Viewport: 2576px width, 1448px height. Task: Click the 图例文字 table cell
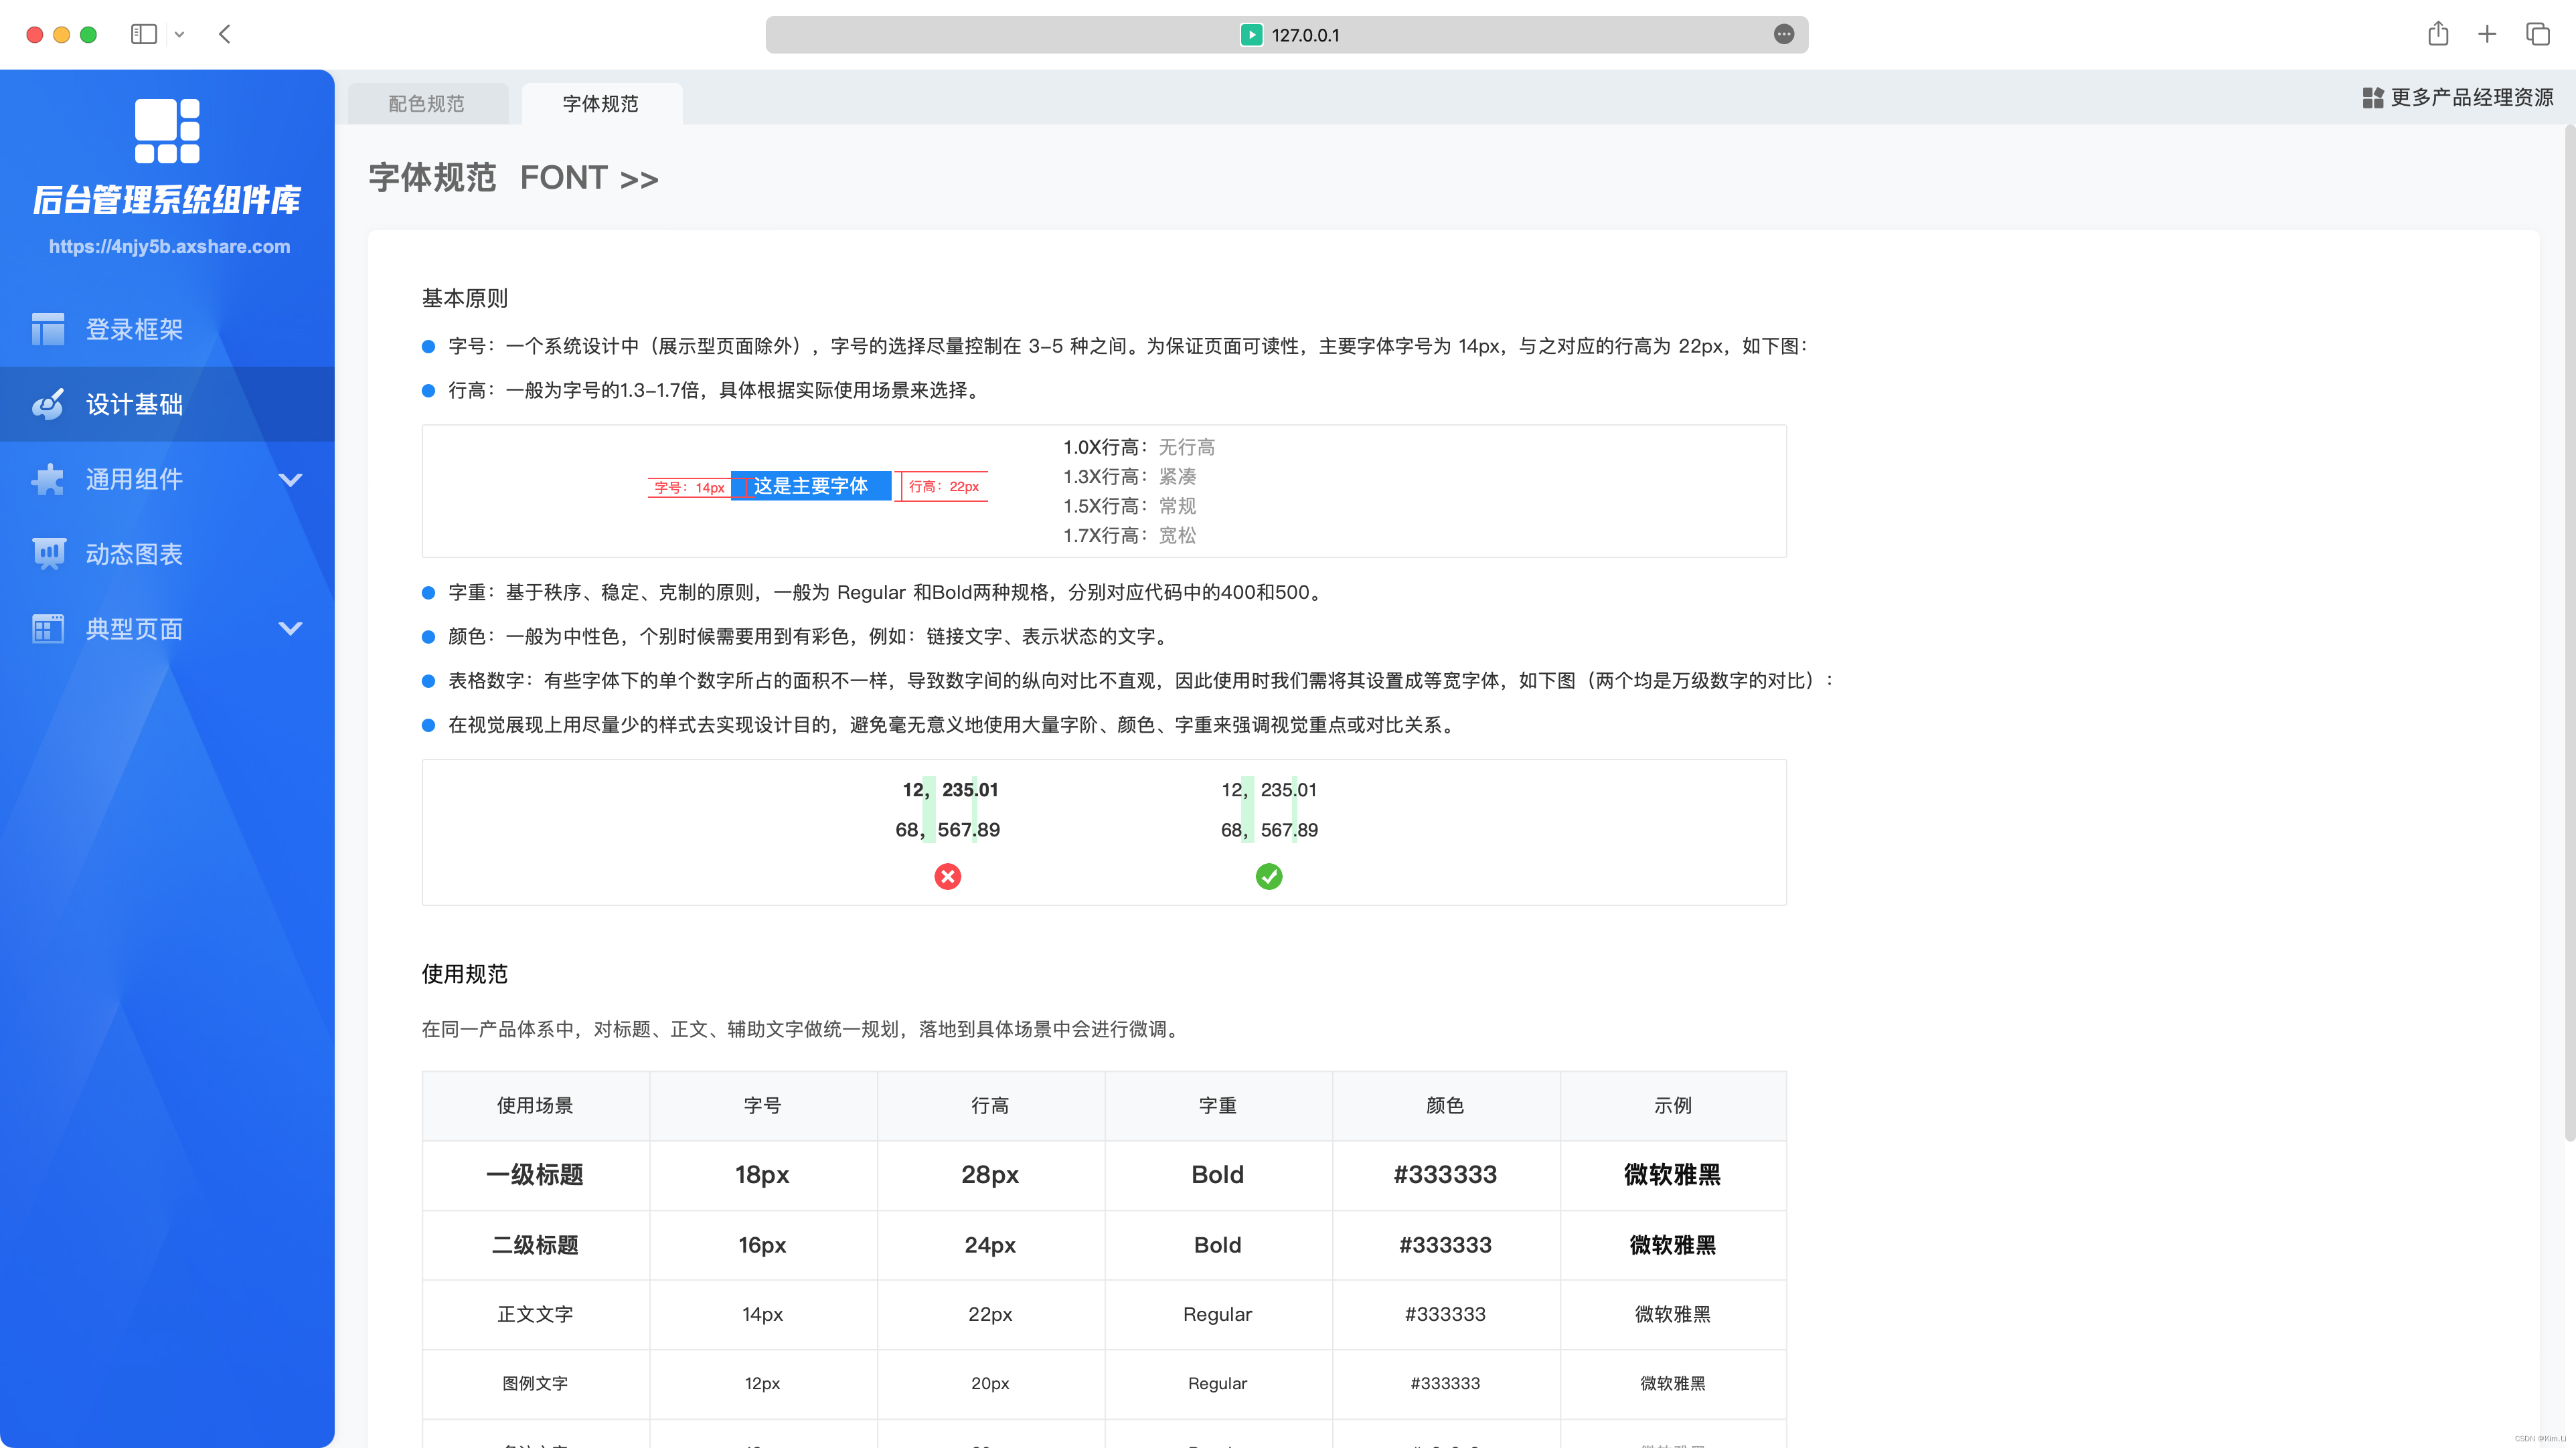pyautogui.click(x=536, y=1383)
